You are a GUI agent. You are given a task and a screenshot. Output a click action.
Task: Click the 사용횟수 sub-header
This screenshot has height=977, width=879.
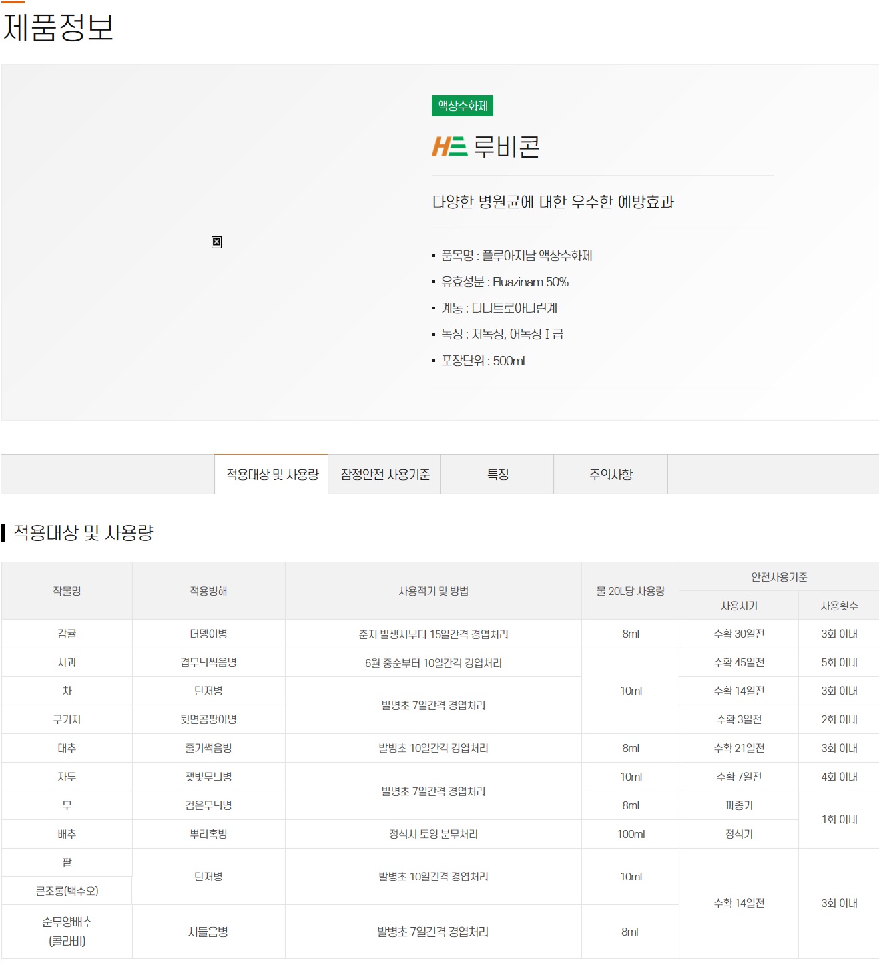pyautogui.click(x=839, y=606)
